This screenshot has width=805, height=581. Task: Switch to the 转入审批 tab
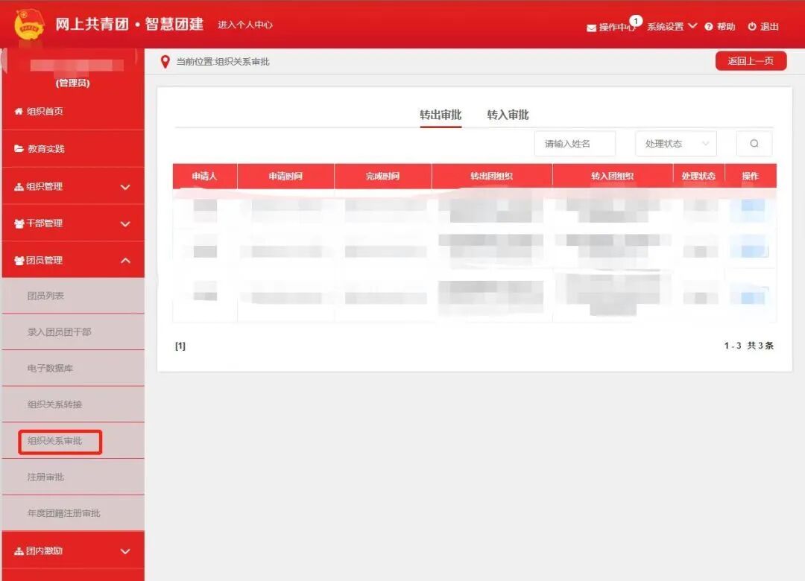click(508, 115)
